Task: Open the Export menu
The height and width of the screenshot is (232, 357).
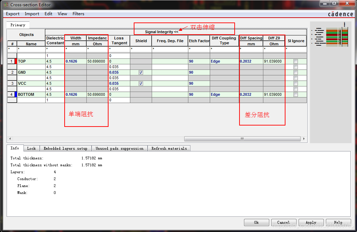Action: click(13, 14)
